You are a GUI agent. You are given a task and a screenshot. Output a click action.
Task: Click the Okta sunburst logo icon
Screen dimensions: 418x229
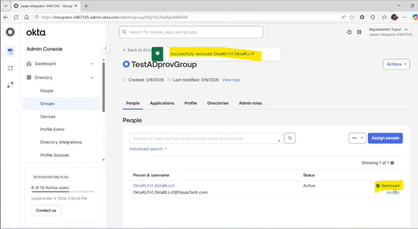[10, 32]
